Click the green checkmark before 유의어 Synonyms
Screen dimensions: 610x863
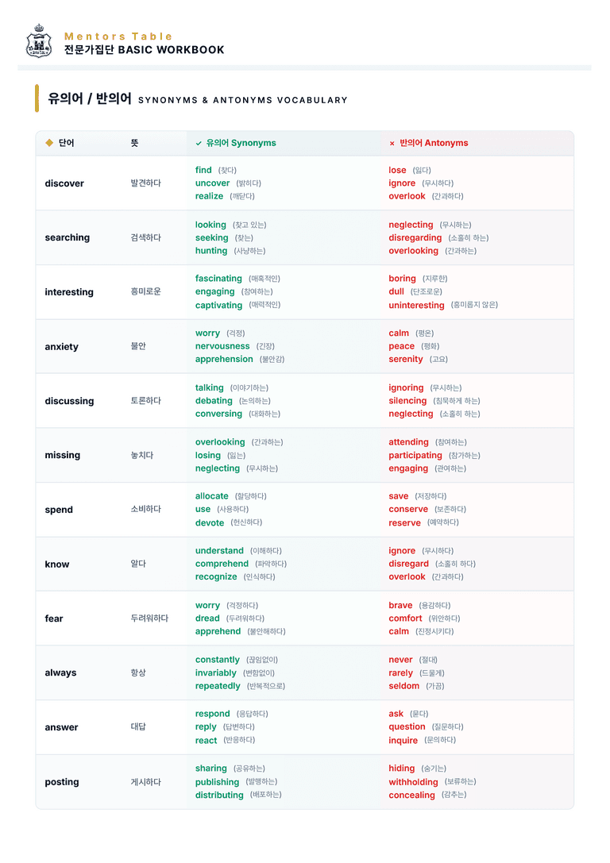pyautogui.click(x=199, y=143)
